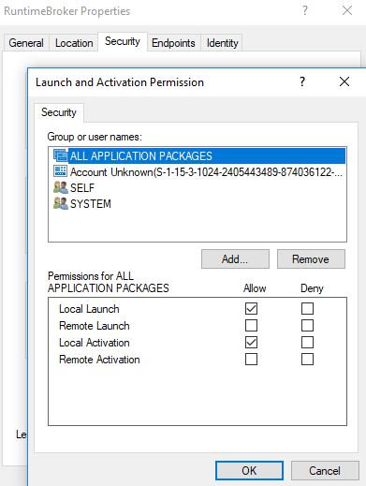The width and height of the screenshot is (366, 486).
Task: Select the ALL APPLICATION PACKAGES group icon
Action: (x=61, y=155)
